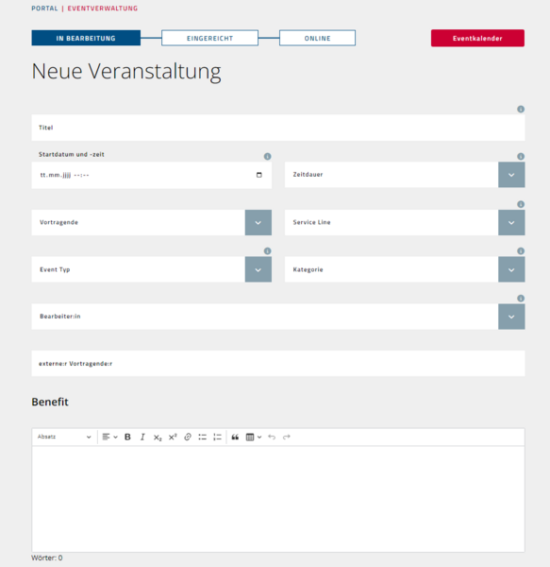Insert a bulleted list
Screen dimensions: 550x567
(202, 437)
